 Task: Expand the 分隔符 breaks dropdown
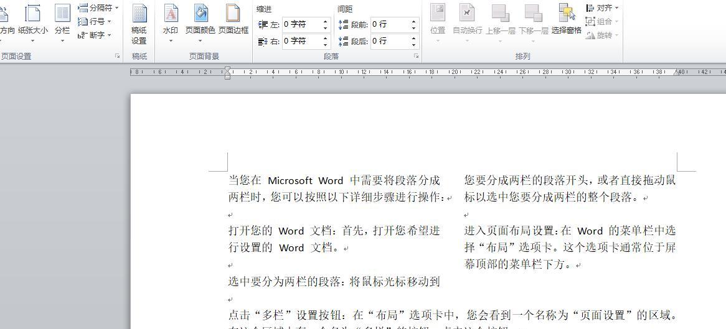coord(98,8)
